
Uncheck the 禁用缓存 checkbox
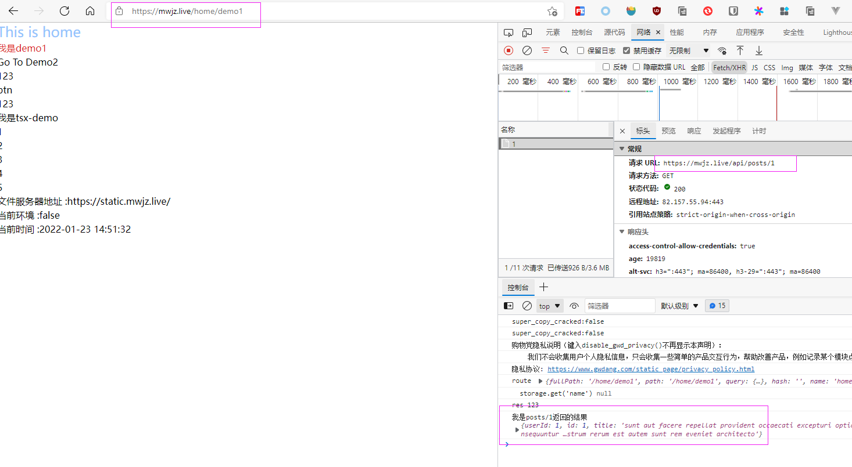pos(627,50)
